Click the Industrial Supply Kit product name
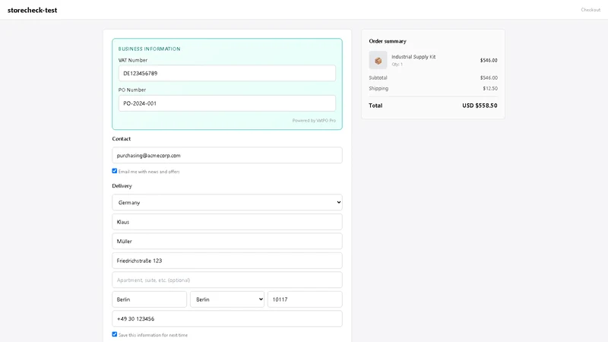608x342 pixels. coord(413,56)
